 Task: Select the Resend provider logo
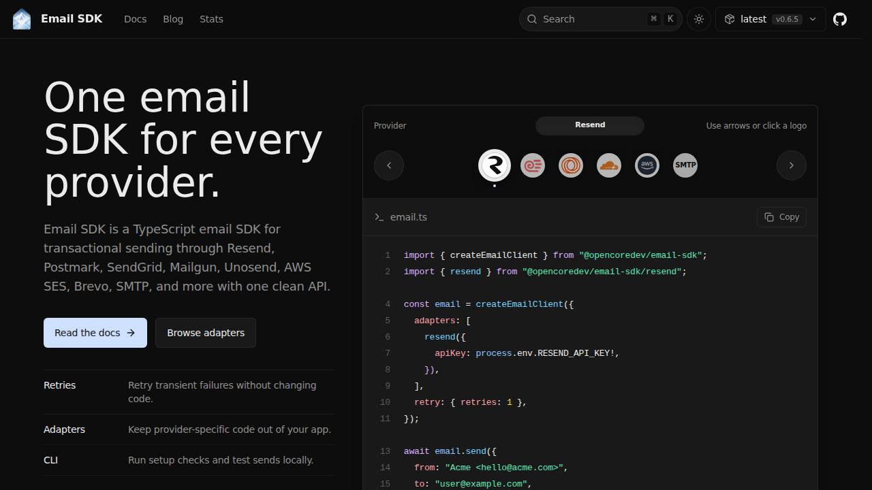(x=495, y=165)
